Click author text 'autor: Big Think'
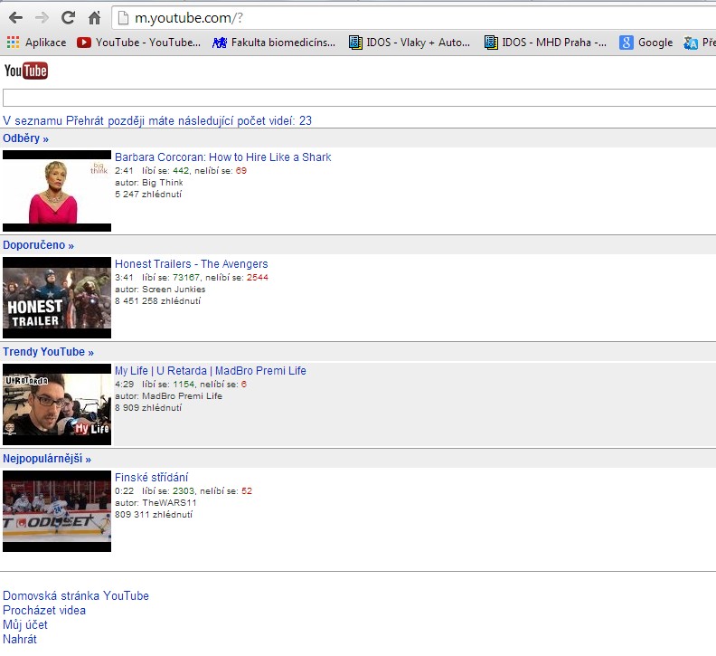The image size is (716, 656). pos(149,183)
